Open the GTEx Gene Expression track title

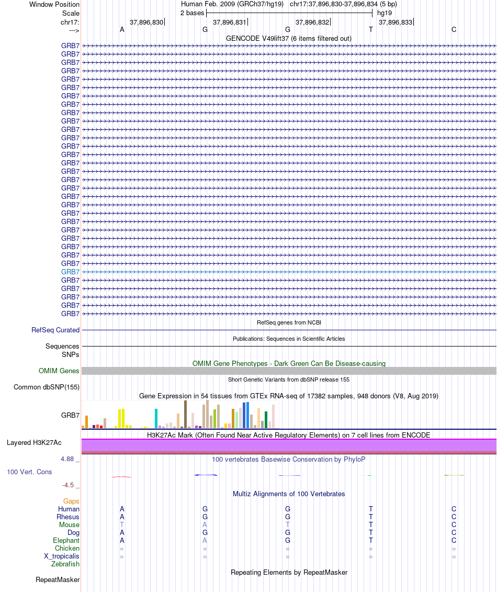289,396
